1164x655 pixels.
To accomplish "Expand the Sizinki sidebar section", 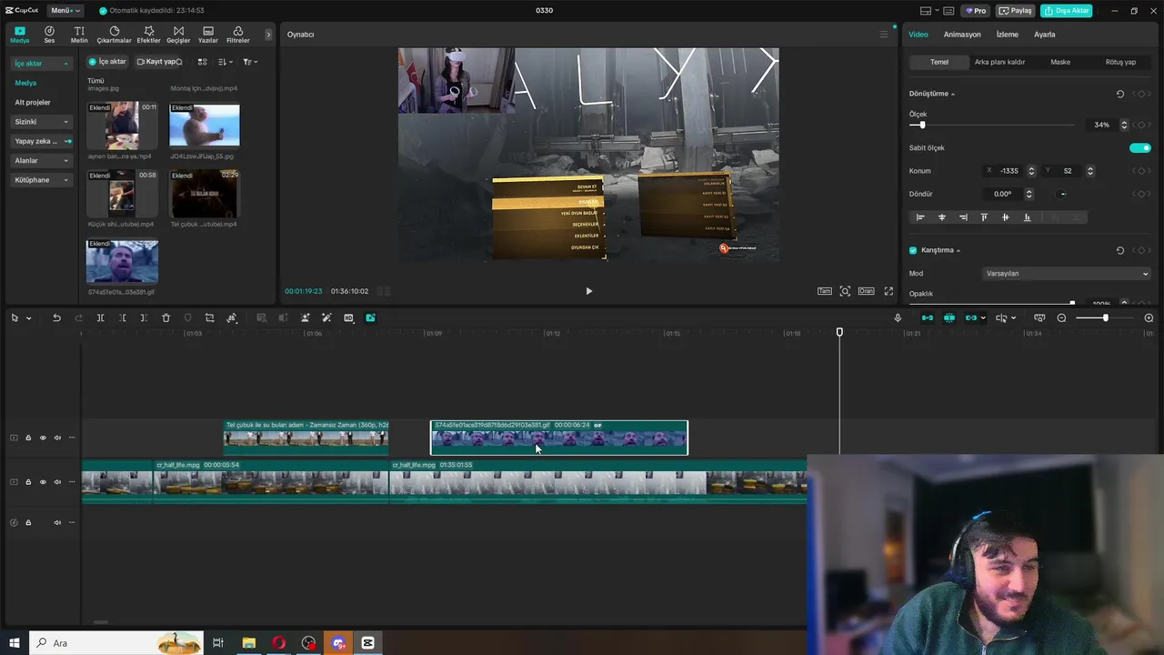I will tap(43, 122).
